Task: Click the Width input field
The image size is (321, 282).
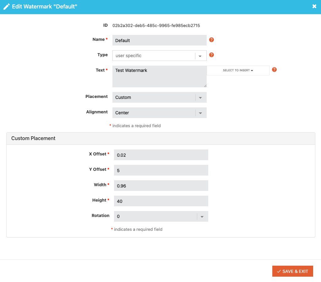Action: (161, 186)
